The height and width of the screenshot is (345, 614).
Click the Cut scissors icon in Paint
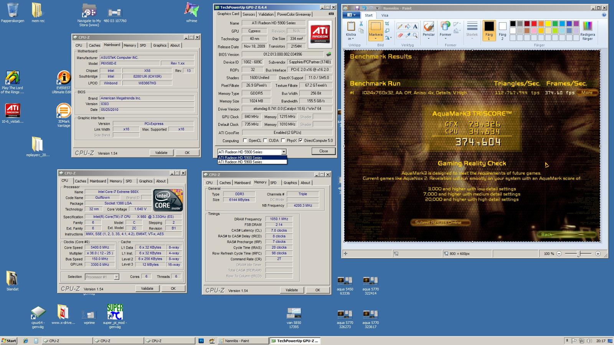point(361,24)
